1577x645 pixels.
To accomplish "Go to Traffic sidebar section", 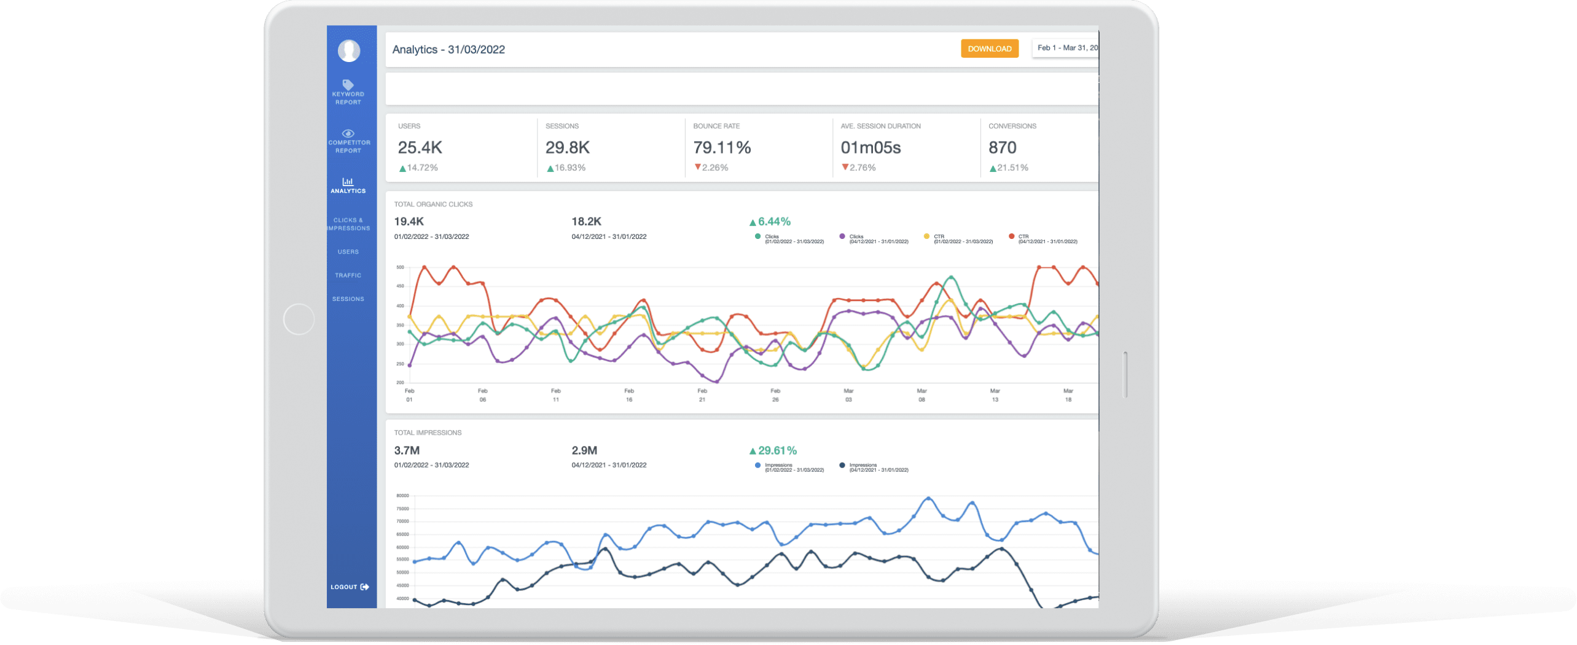I will pos(348,275).
